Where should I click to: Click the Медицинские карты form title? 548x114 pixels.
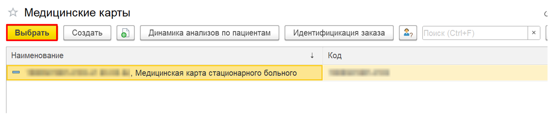(x=77, y=13)
